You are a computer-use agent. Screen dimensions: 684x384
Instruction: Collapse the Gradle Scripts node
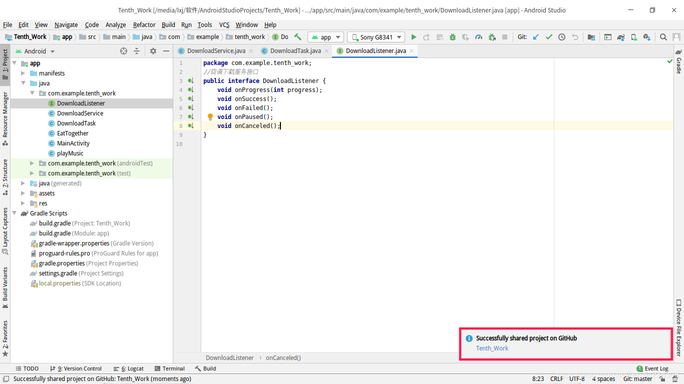coord(14,213)
